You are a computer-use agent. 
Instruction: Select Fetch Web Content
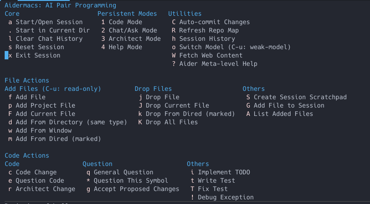tap(211, 55)
